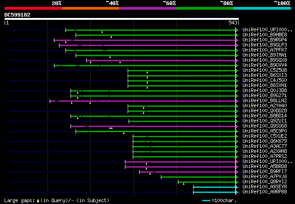The image size is (295, 204).
Task: Click the yellow gap marker under B9RFI7 bar
Action: (150, 174)
